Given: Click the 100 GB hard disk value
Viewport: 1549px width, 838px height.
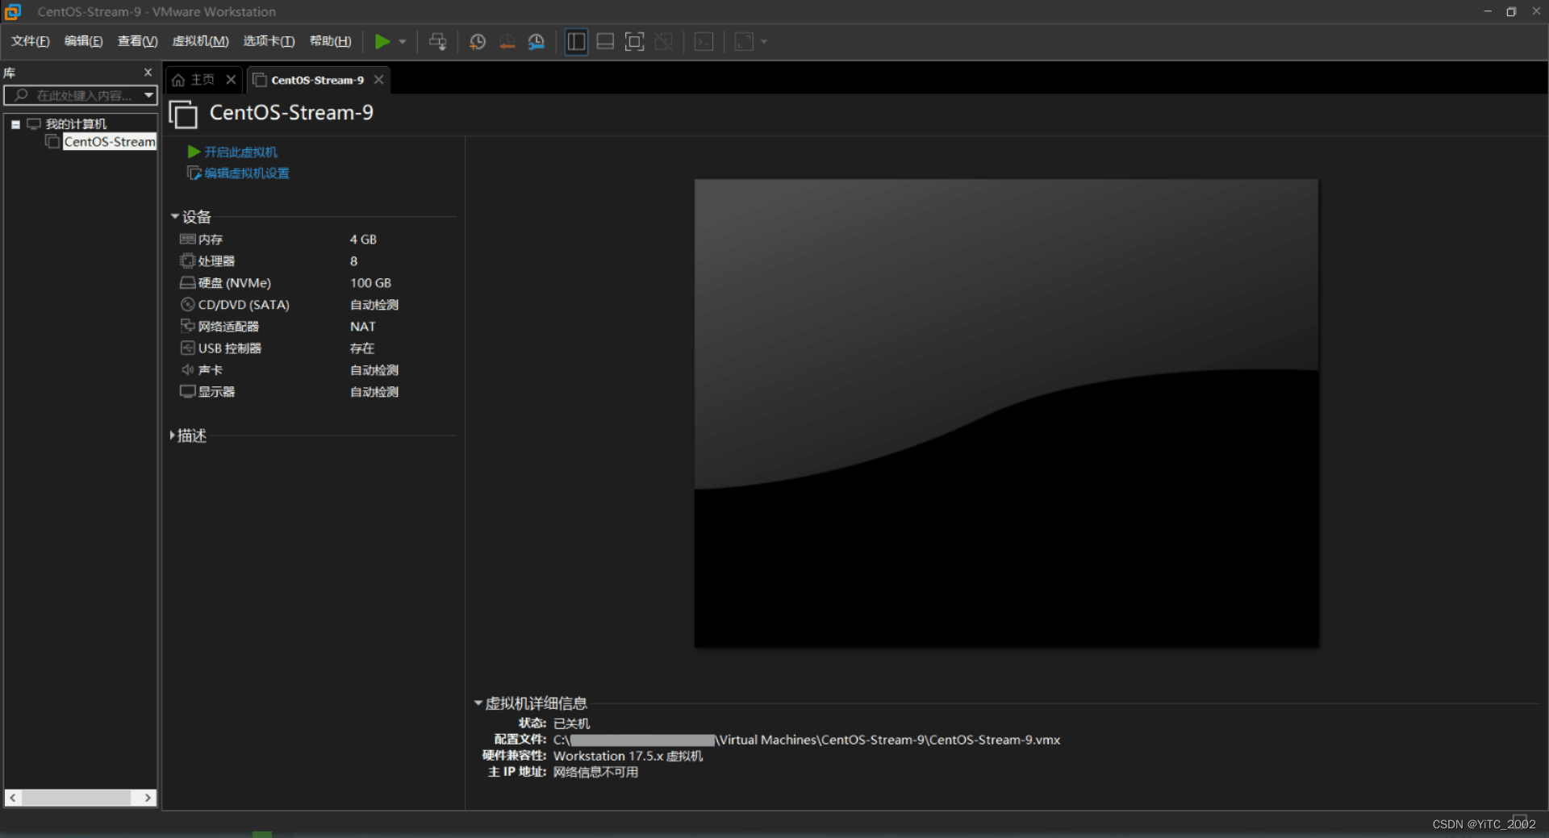Looking at the screenshot, I should click(x=370, y=283).
